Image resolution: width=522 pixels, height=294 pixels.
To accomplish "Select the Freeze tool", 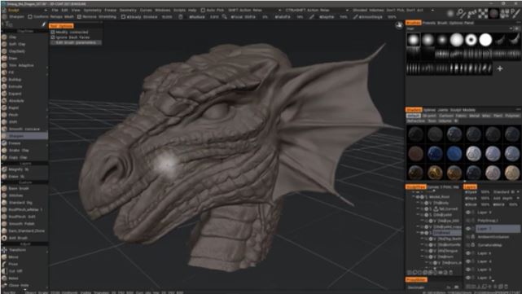I will coord(15,143).
